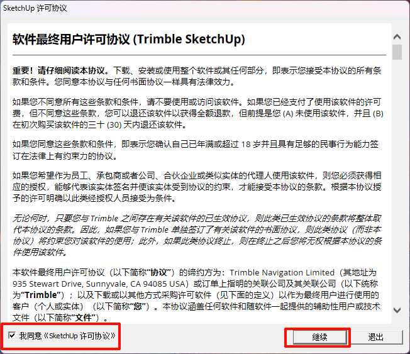Click the label text 我同意《SketchUp 许可协议》
410x354 pixels.
(67, 335)
